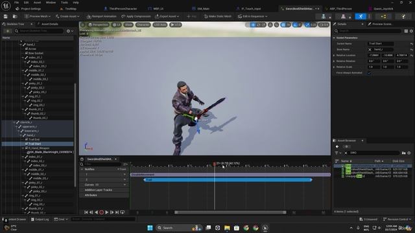The width and height of the screenshot is (415, 233).
Task: Open the Preview Mesh dropdown
Action: 38,16
